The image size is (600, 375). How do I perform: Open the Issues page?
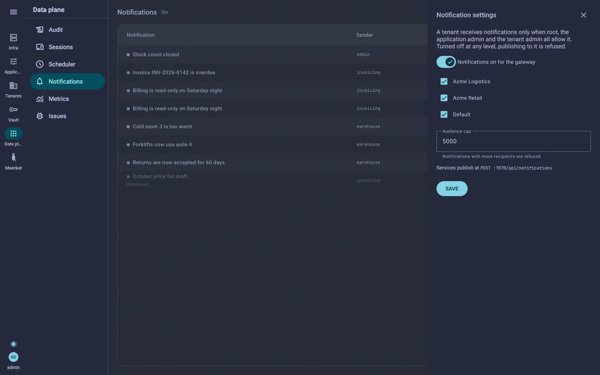point(67,116)
